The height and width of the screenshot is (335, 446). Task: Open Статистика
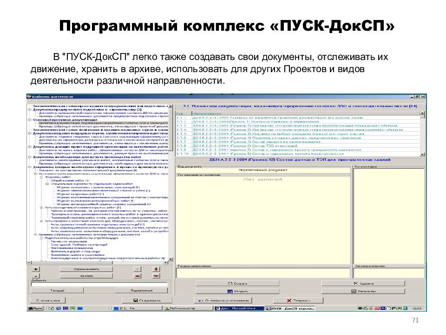coord(48,300)
